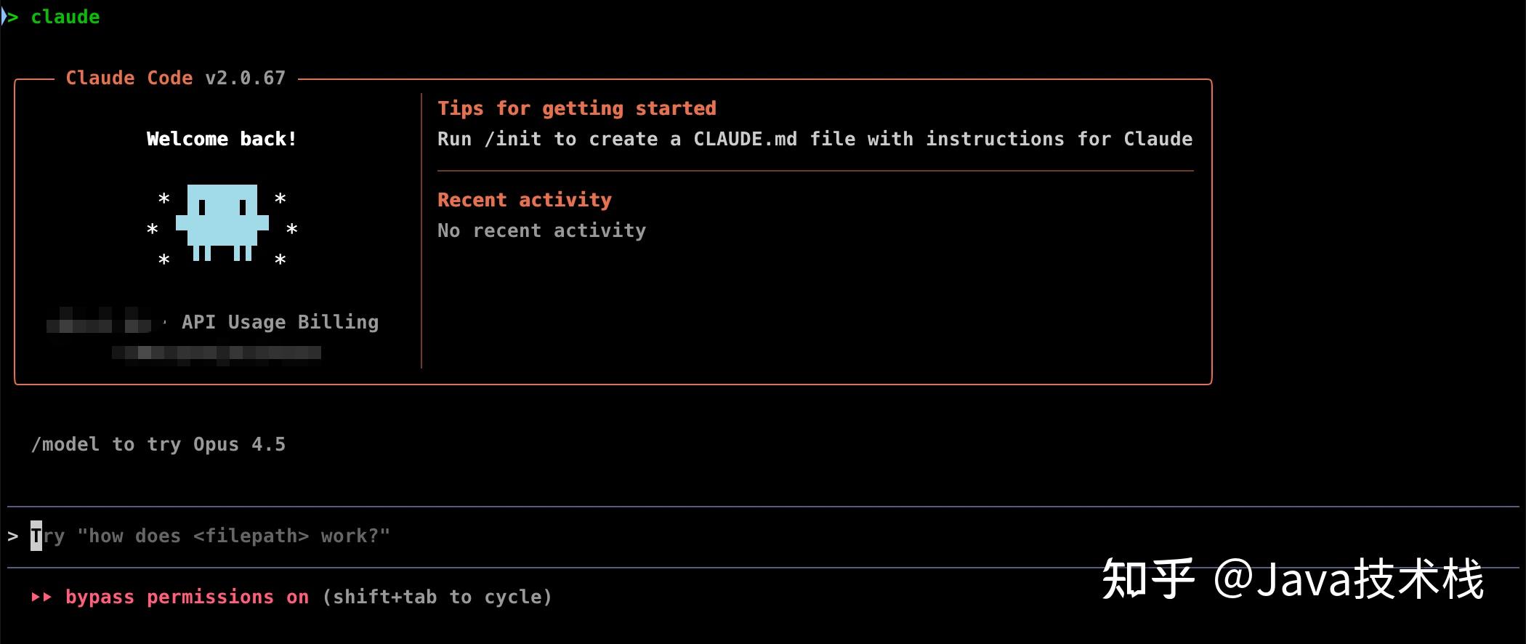Click the bypass permissions double-arrow icon

pyautogui.click(x=41, y=597)
